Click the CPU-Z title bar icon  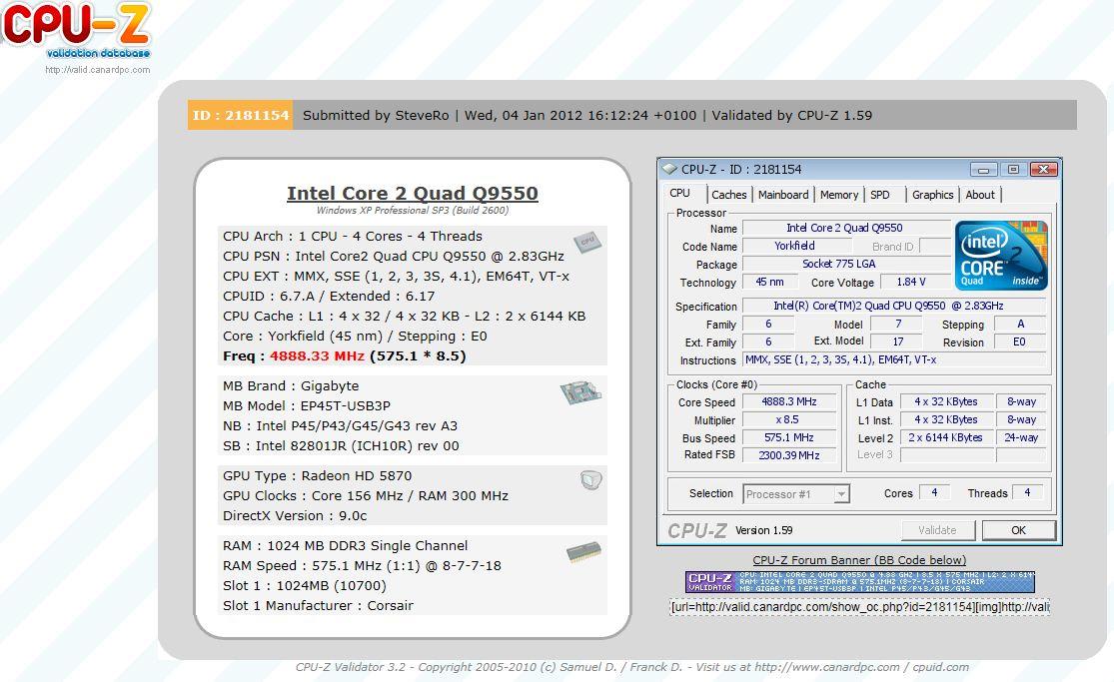click(669, 169)
